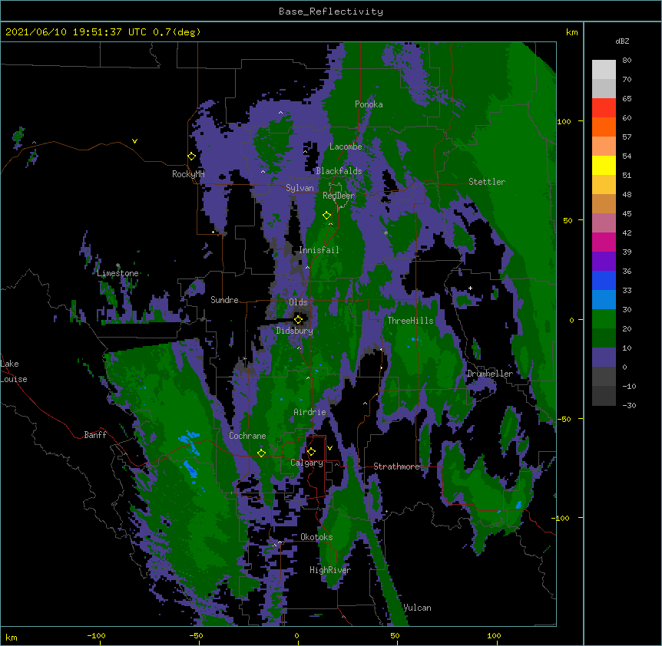Click the -30 value in dBZ legend
Screen dimensions: 662x646
point(629,406)
